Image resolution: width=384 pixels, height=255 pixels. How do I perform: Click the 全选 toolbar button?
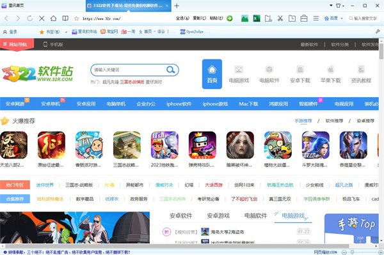point(182,19)
